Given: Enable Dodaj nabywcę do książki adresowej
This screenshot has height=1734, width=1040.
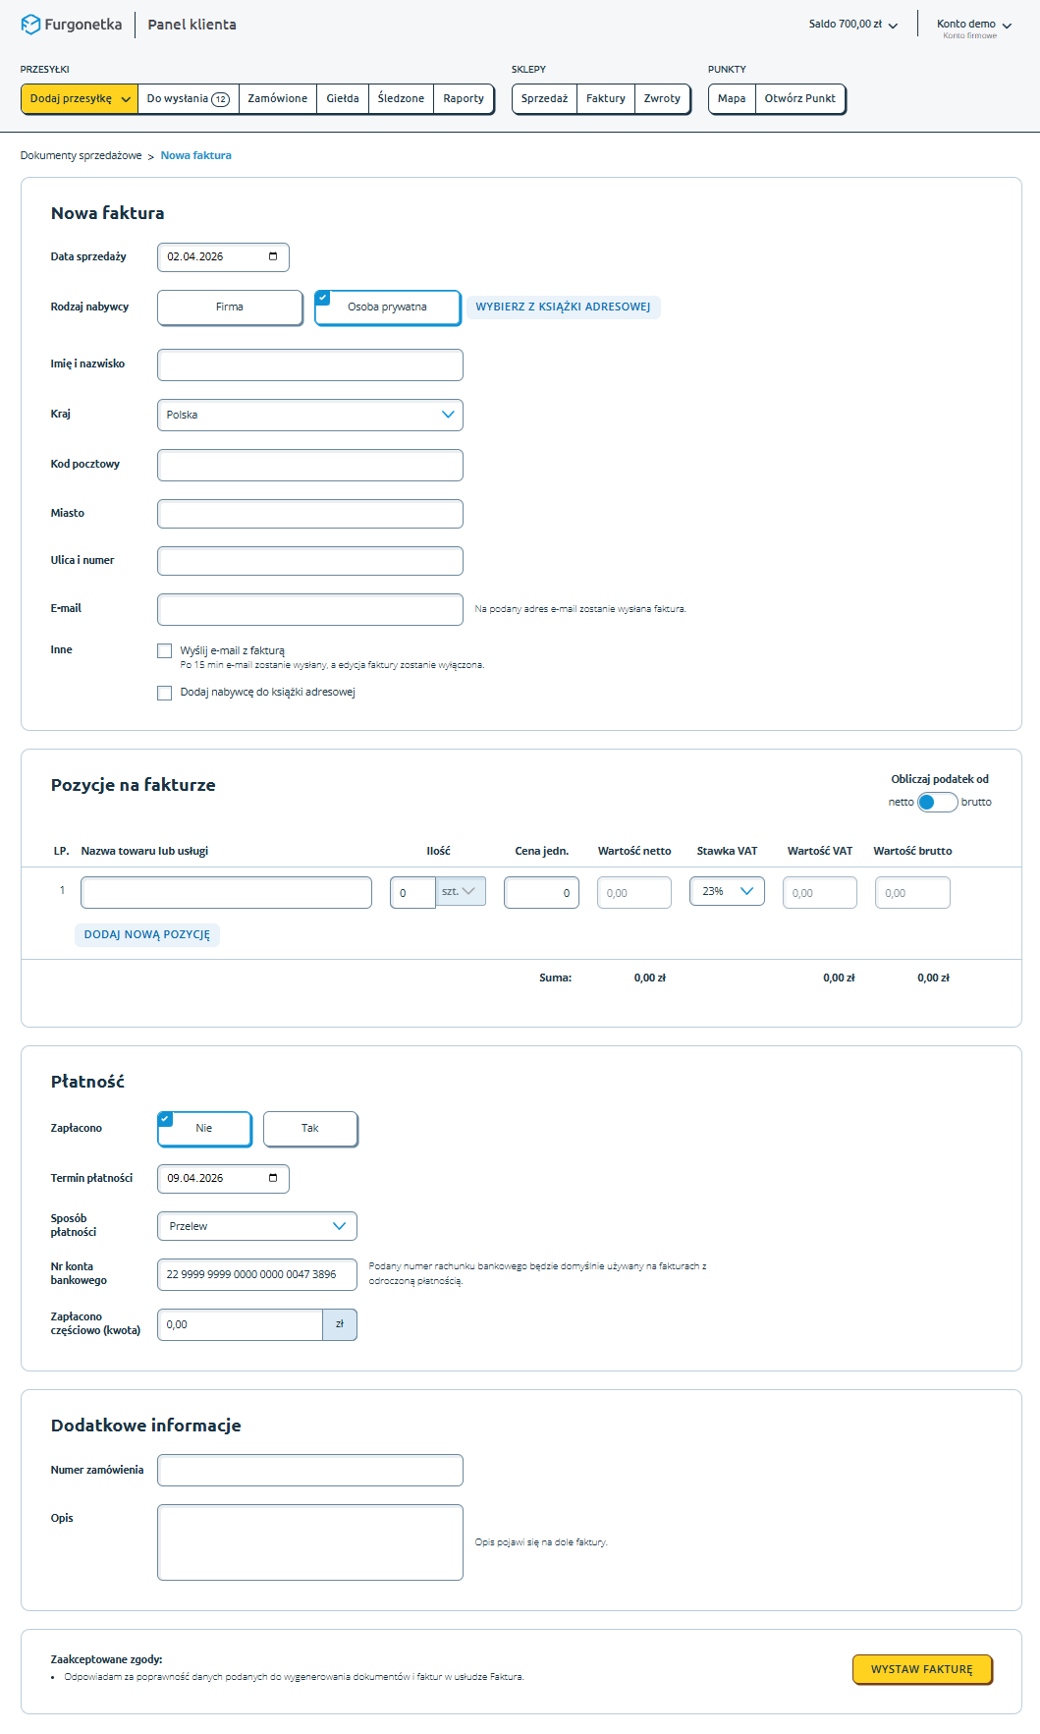Looking at the screenshot, I should 165,693.
